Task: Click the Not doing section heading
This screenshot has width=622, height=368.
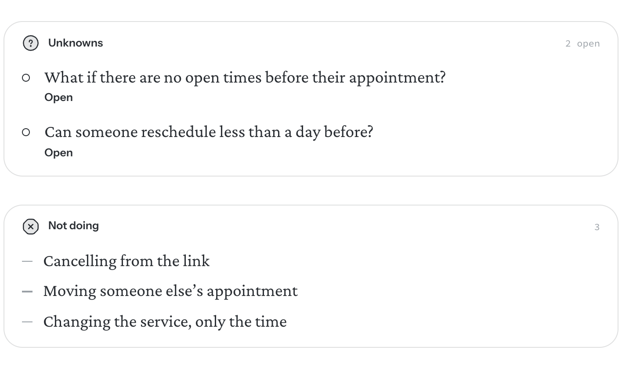Action: click(73, 226)
